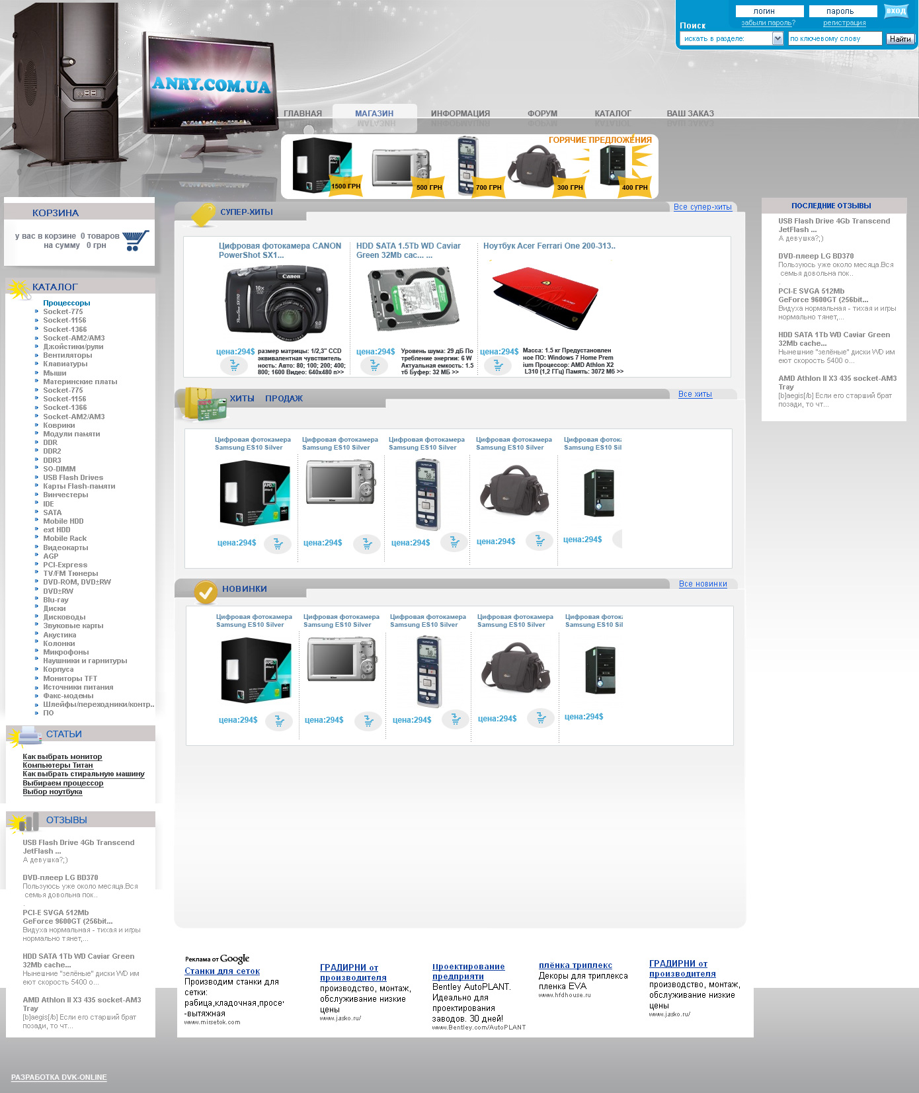Screen dimensions: 919x1093
Task: Click cart icon under first Новинки item
Action: click(x=279, y=721)
